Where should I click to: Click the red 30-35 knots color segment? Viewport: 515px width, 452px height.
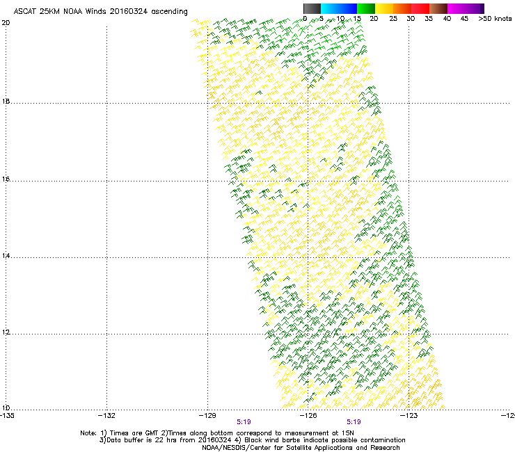[x=420, y=8]
